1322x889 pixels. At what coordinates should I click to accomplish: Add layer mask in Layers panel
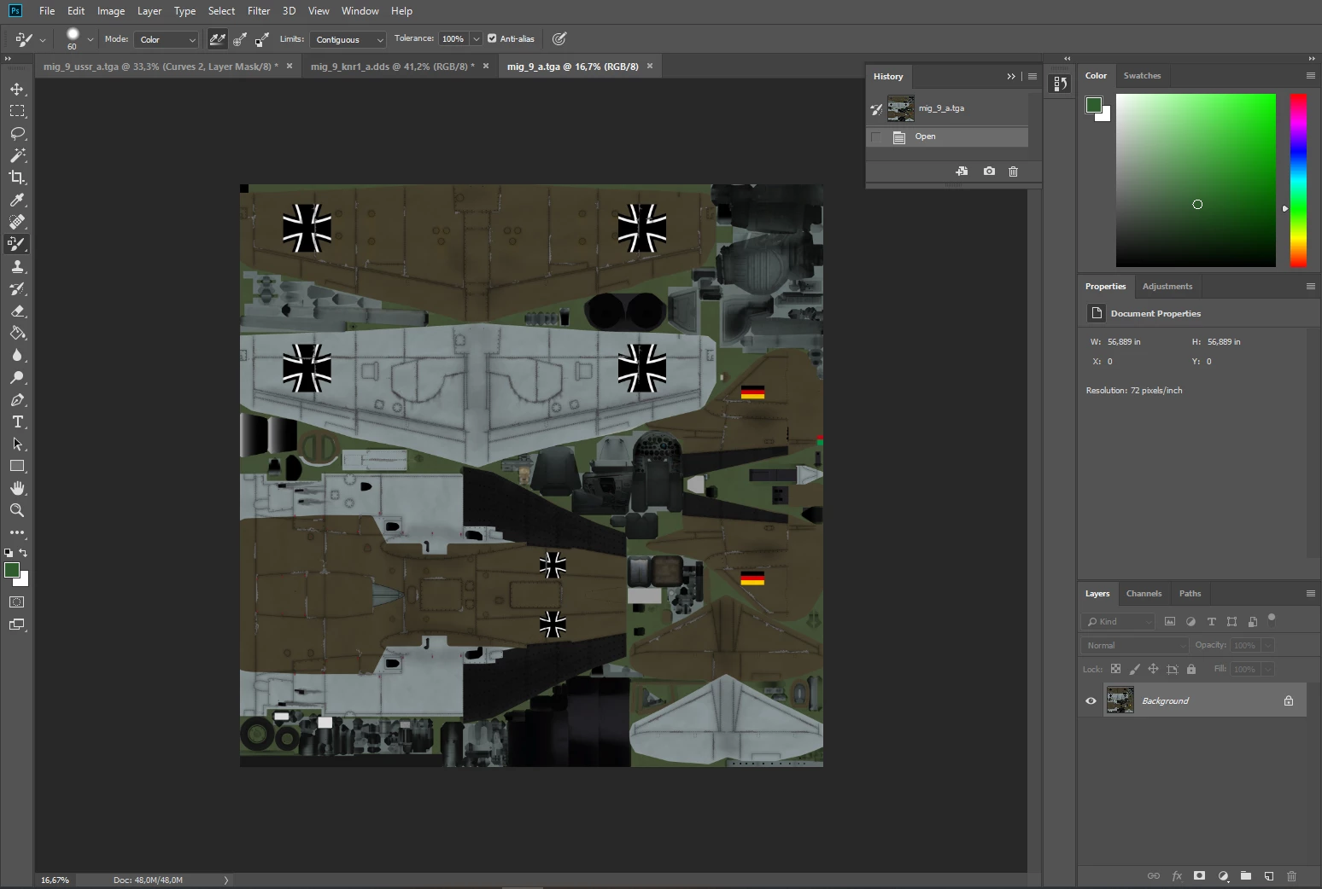click(1200, 875)
